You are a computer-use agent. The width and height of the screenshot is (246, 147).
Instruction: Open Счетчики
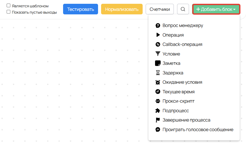pos(160,9)
